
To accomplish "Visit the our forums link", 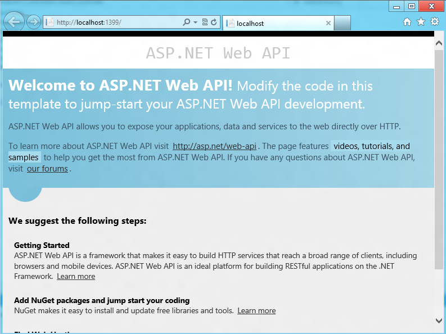I will pyautogui.click(x=47, y=169).
